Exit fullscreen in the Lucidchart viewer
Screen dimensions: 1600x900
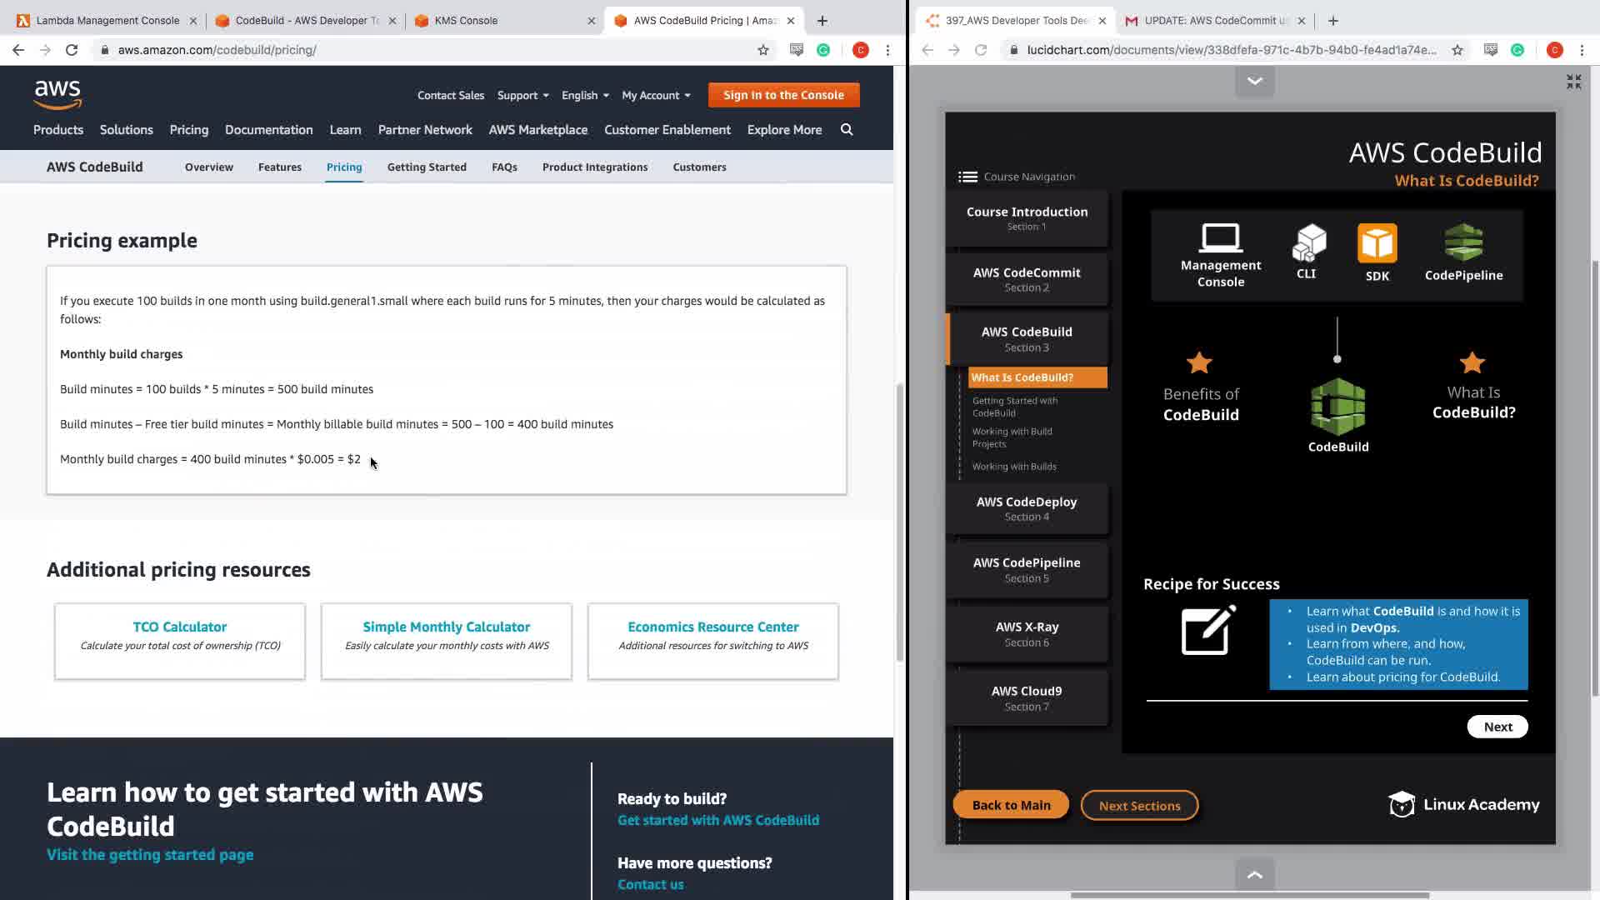coord(1573,82)
